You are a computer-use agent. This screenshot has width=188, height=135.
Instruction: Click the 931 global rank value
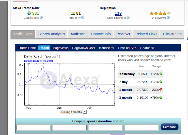[36, 13]
